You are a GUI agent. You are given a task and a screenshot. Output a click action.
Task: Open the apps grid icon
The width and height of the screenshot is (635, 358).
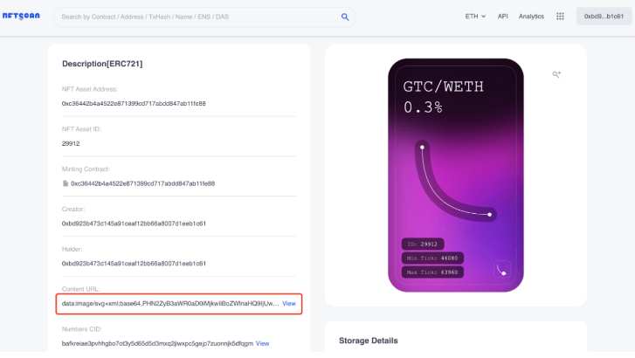(560, 17)
